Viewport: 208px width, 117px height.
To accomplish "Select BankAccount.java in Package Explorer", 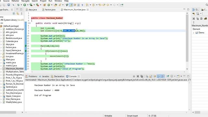I will pyautogui.click(x=14, y=38).
